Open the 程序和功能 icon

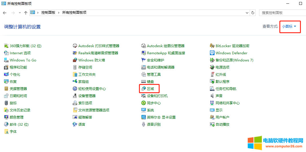(7, 67)
